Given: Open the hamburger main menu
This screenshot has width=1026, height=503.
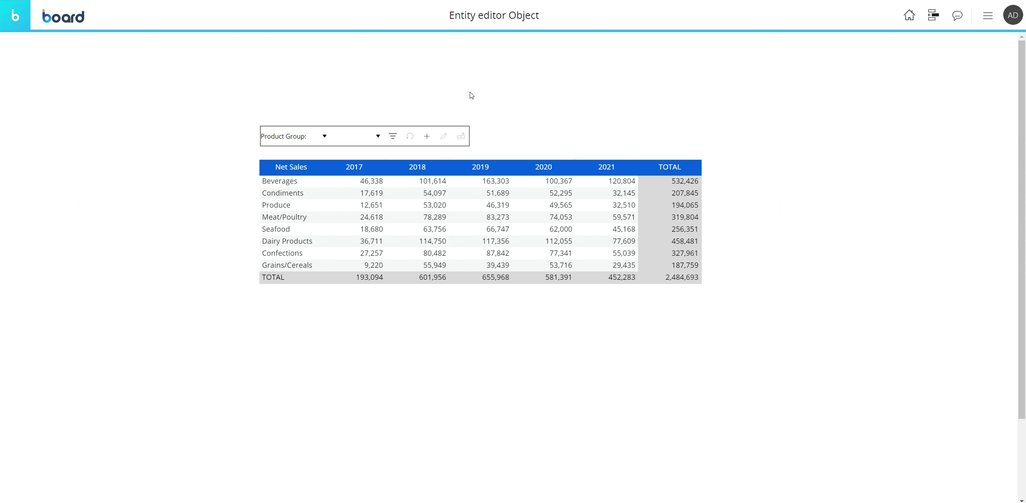Looking at the screenshot, I should [988, 16].
